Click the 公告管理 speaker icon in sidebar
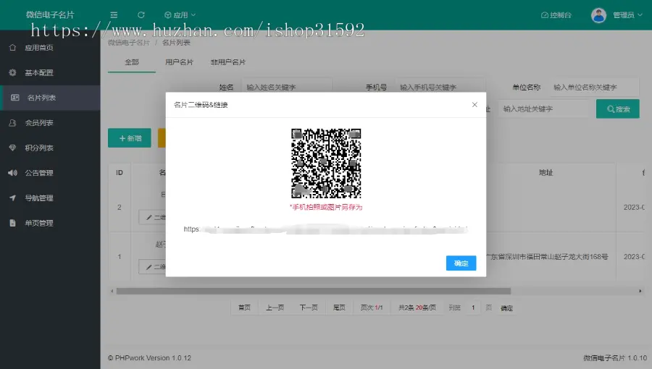This screenshot has height=369, width=652. [12, 173]
